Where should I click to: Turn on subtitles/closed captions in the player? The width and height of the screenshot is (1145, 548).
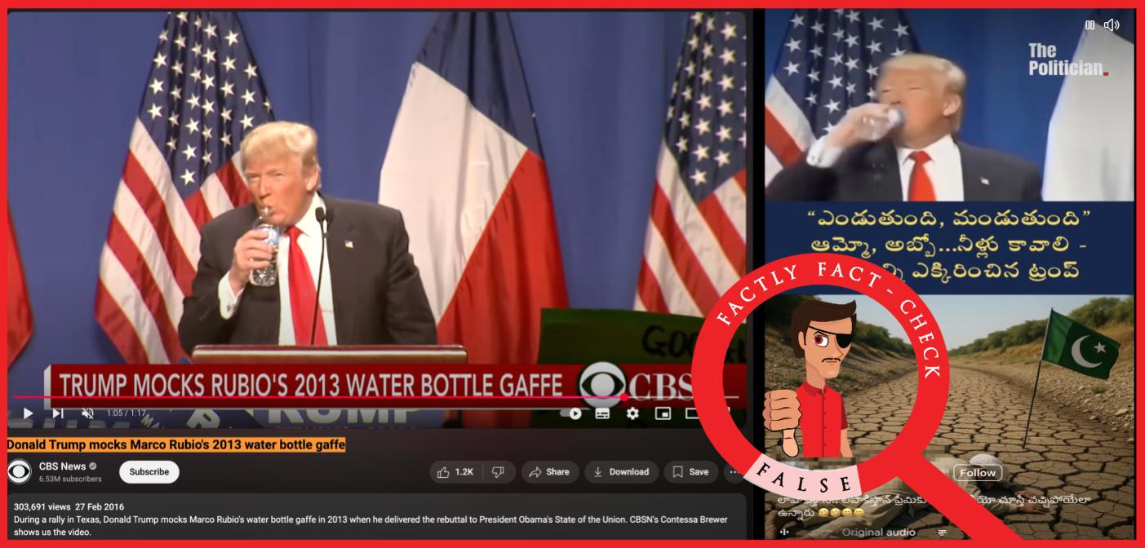pyautogui.click(x=602, y=413)
